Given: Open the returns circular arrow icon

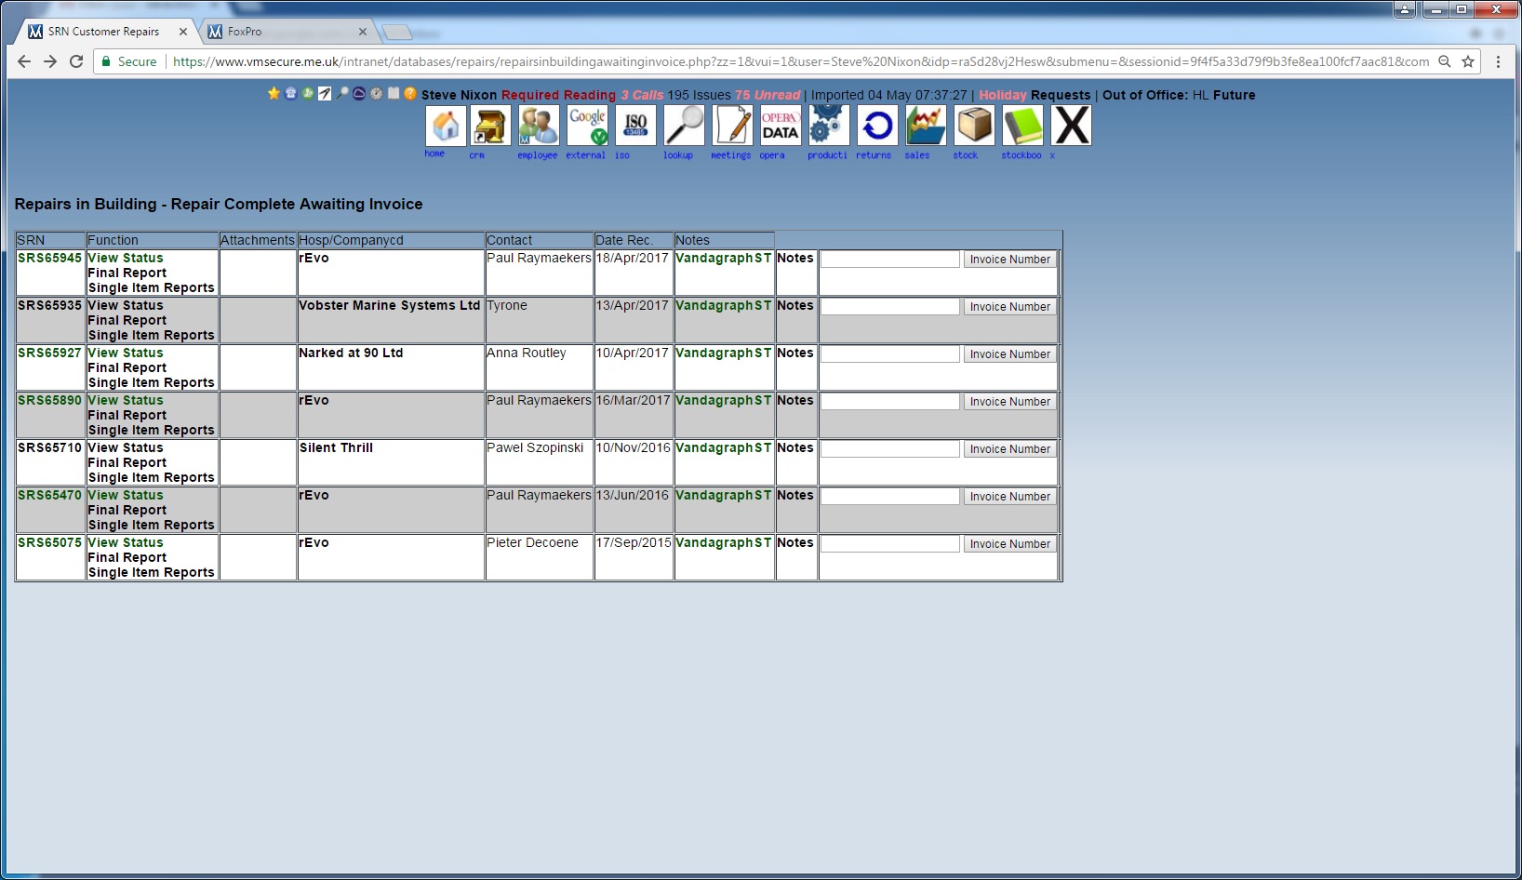Looking at the screenshot, I should [x=877, y=126].
